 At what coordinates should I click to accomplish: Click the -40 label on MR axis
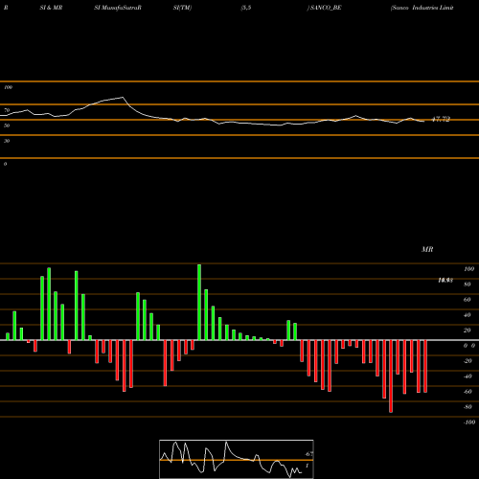point(468,376)
